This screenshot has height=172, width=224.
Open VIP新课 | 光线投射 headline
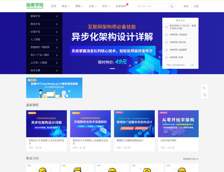(178, 35)
